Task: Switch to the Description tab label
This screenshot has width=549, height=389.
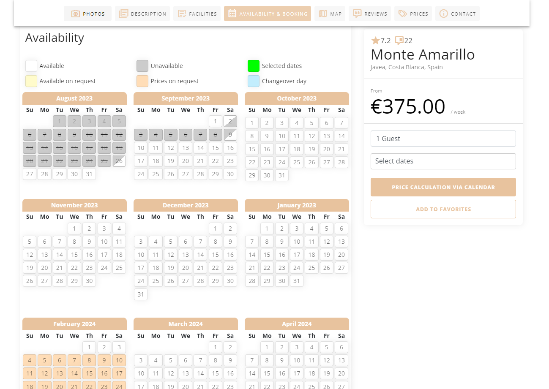Action: click(149, 14)
